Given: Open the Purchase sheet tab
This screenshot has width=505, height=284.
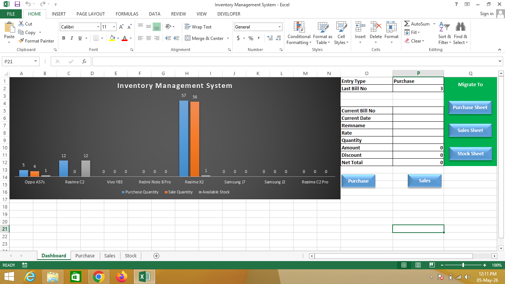Looking at the screenshot, I should tap(85, 256).
